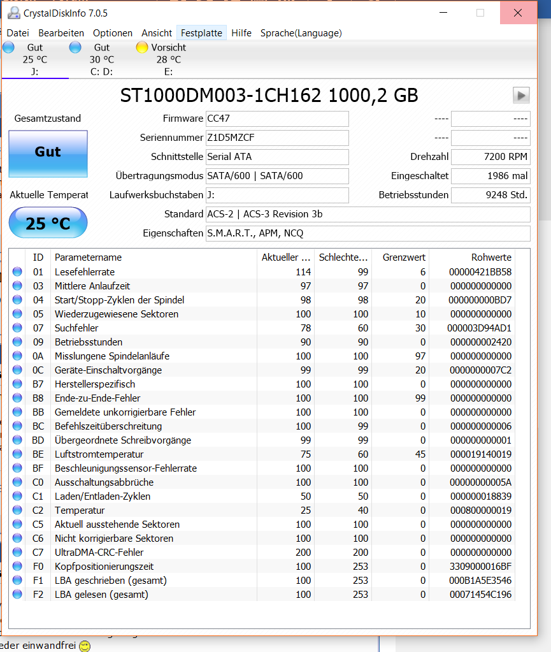Click status icon of Lesefehlerrate row
The height and width of the screenshot is (652, 551).
17,272
